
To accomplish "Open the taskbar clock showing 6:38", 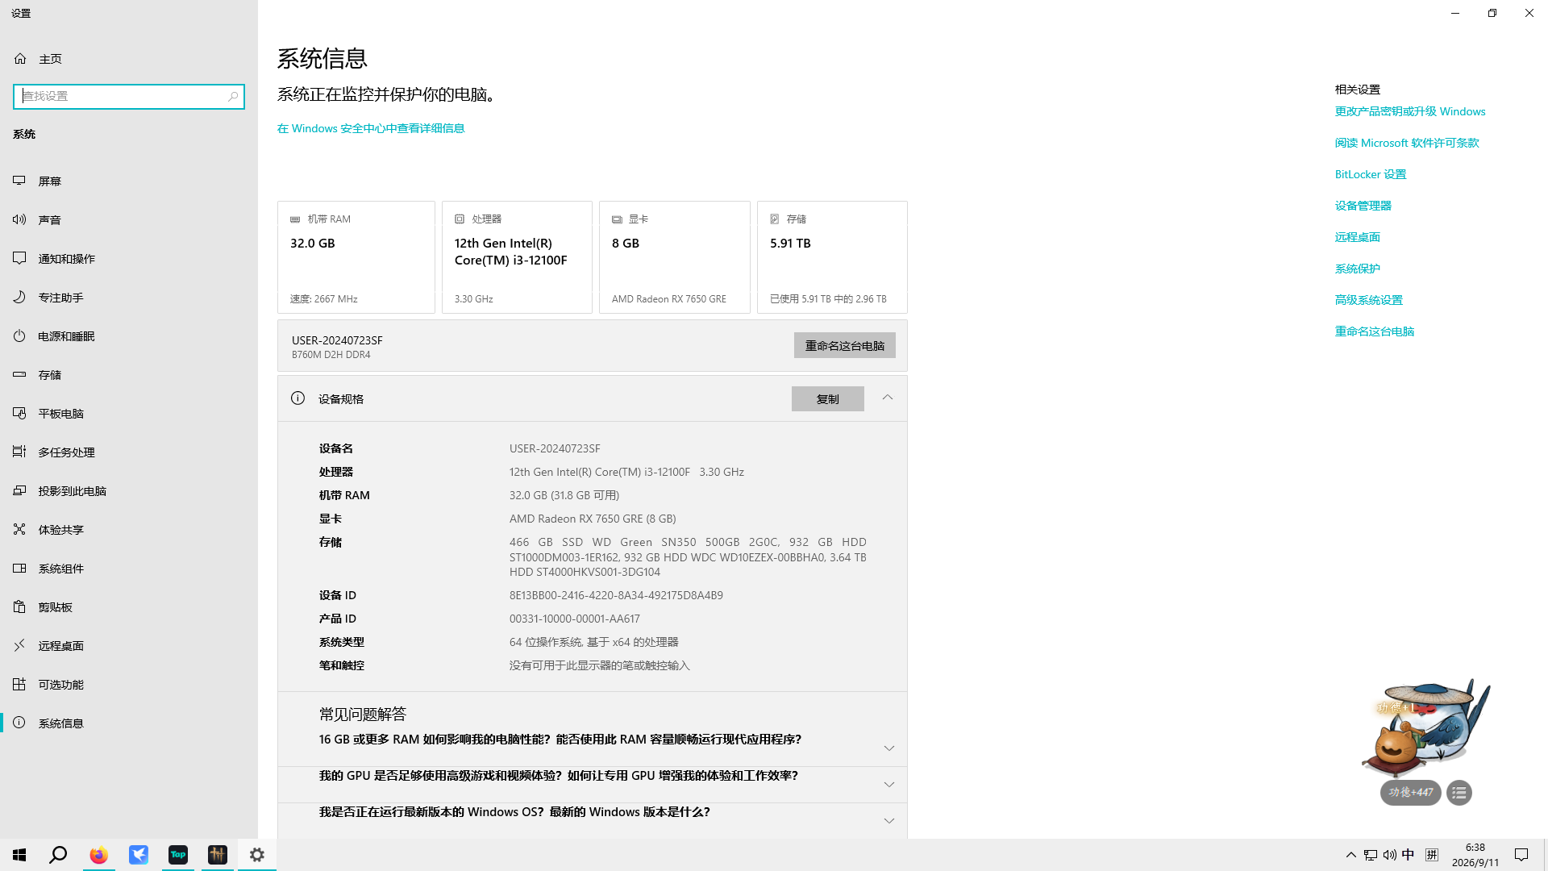I will pyautogui.click(x=1475, y=855).
